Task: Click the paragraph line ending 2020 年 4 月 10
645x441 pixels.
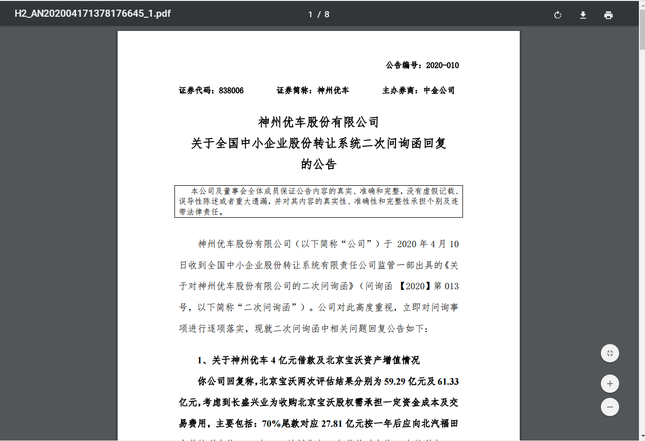Action: [x=328, y=244]
